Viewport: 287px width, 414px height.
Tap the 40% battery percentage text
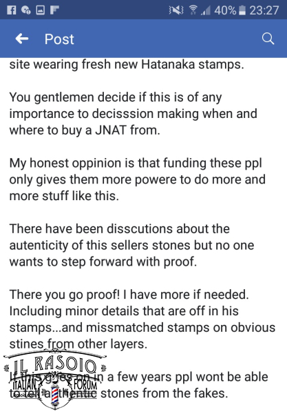[x=225, y=10]
